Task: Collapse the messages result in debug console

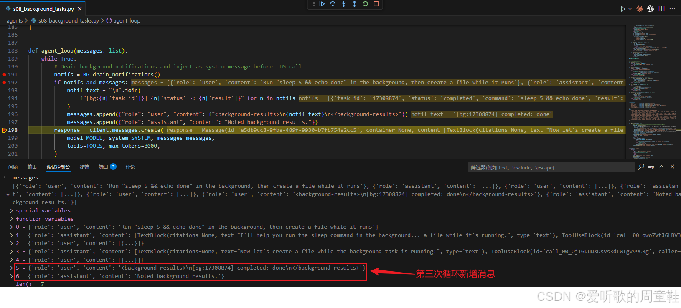Action: click(x=8, y=194)
